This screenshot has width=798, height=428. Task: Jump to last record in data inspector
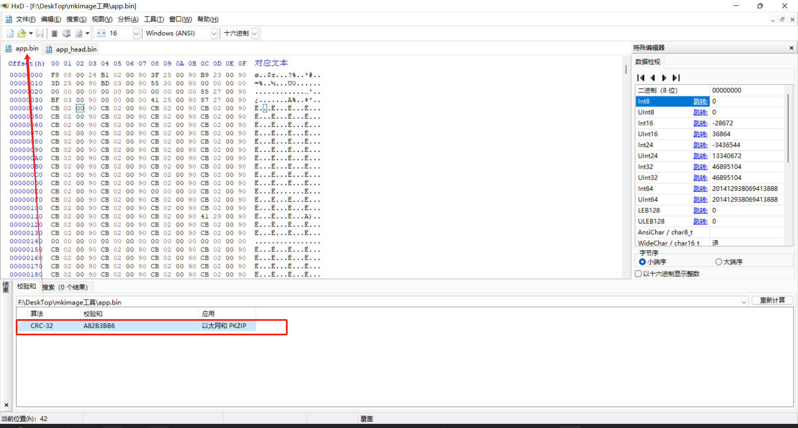tap(677, 78)
